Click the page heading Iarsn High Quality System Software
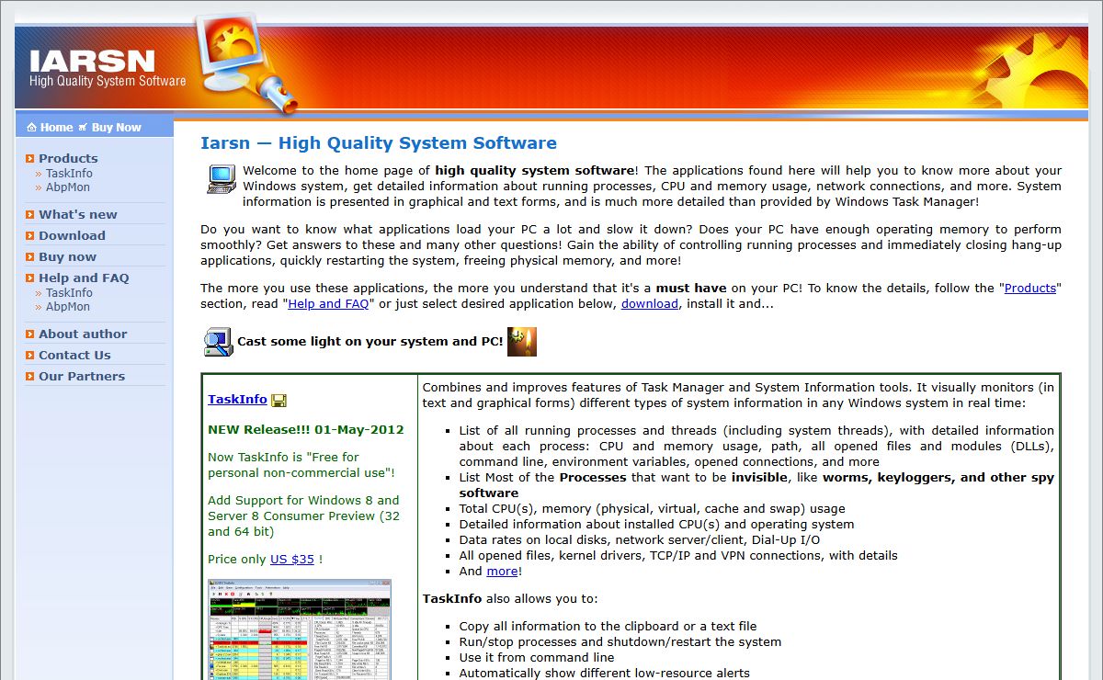 pyautogui.click(x=379, y=143)
